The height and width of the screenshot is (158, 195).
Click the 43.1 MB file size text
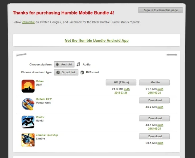(x=151, y=125)
